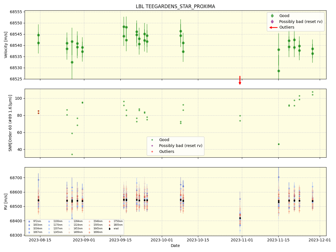Click the 2023-08-15 date tick label
The image size is (336, 252).
pos(40,240)
